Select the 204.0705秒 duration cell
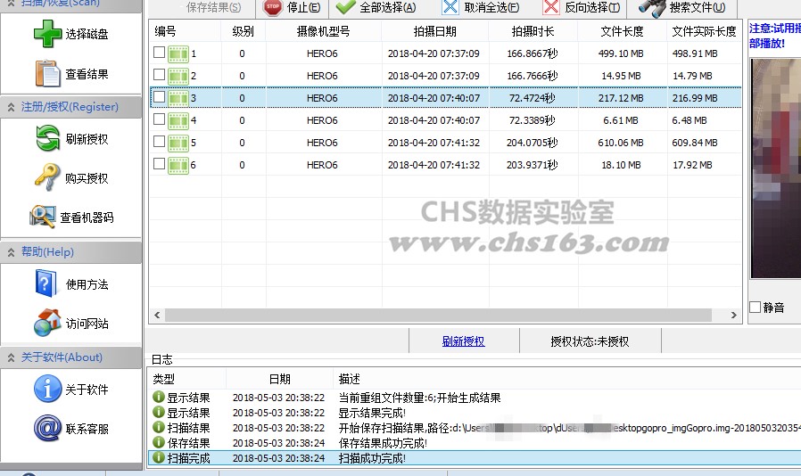801x476 pixels. pyautogui.click(x=532, y=143)
